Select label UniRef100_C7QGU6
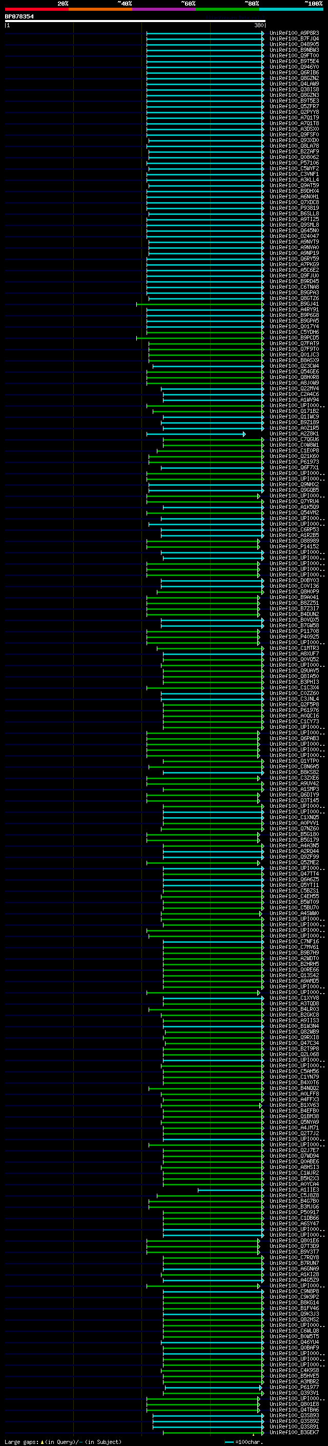This screenshot has width=328, height=1446. (294, 440)
